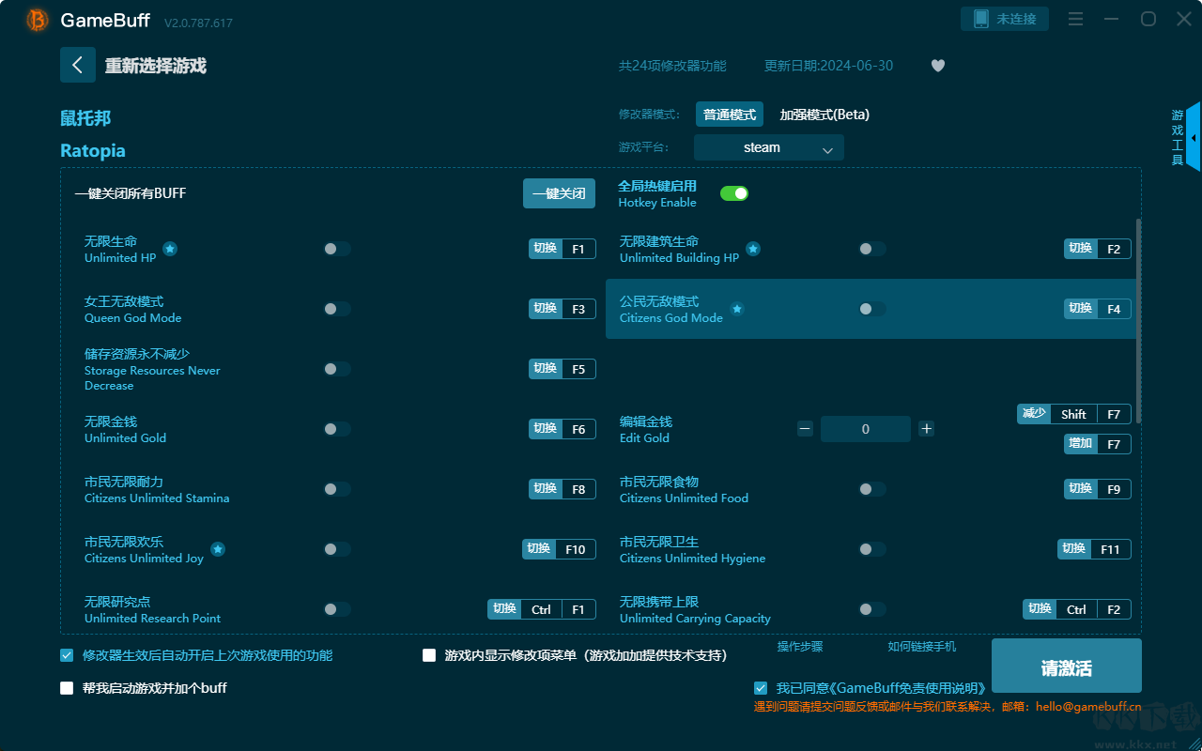Open the steam platform dropdown
The image size is (1202, 751).
point(769,147)
